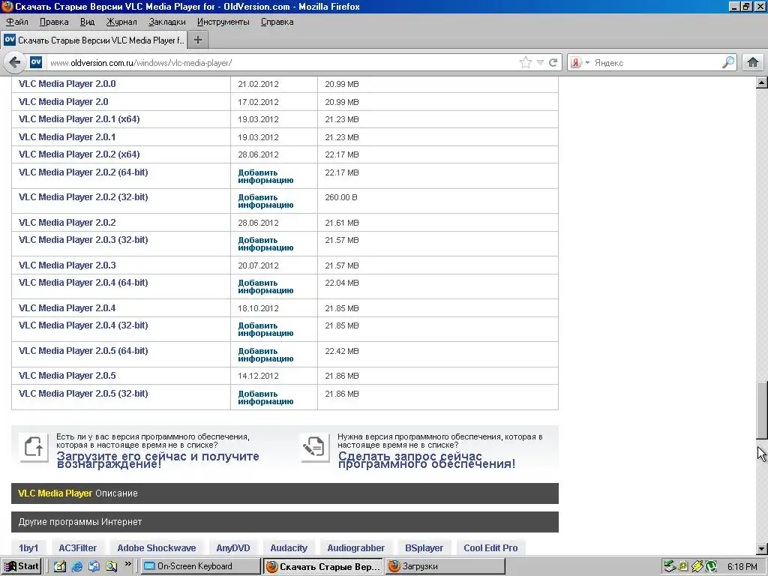
Task: Click the scrollbar up arrow
Action: [x=762, y=82]
